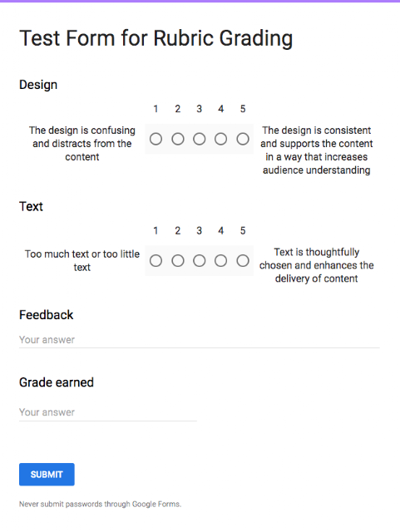The image size is (400, 532).
Task: Click the Test Form for Rubric Grading title
Action: point(156,38)
